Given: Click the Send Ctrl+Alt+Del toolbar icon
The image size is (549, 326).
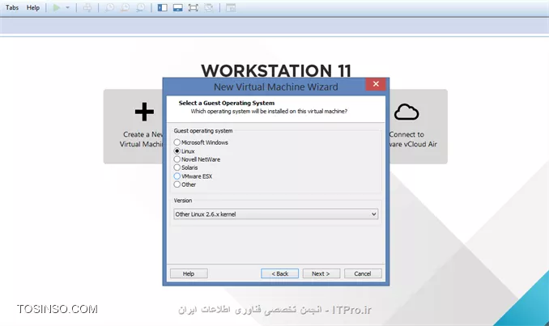Looking at the screenshot, I should 87,8.
